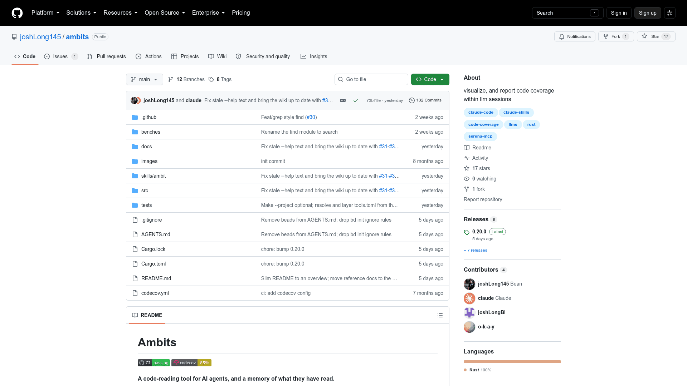Expand the Solutions menu
This screenshot has width=687, height=386.
81,13
